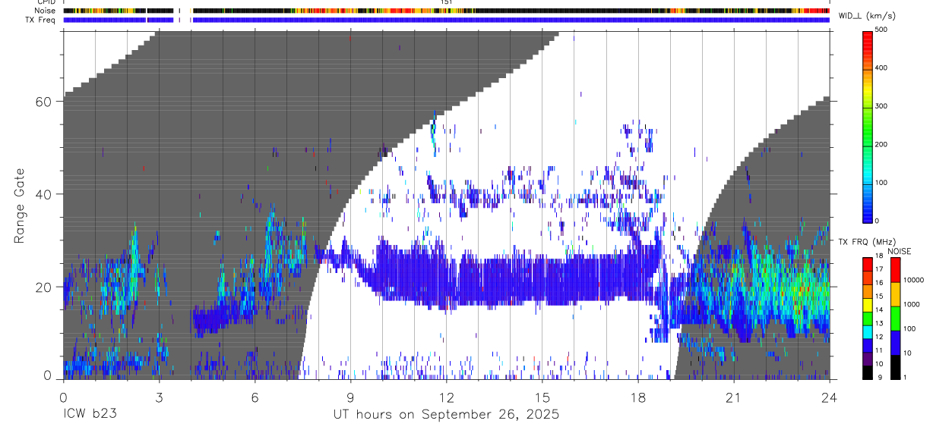Click the purple 10–11 MHz TX FRQ swatch
The height and width of the screenshot is (430, 933).
pos(867,359)
